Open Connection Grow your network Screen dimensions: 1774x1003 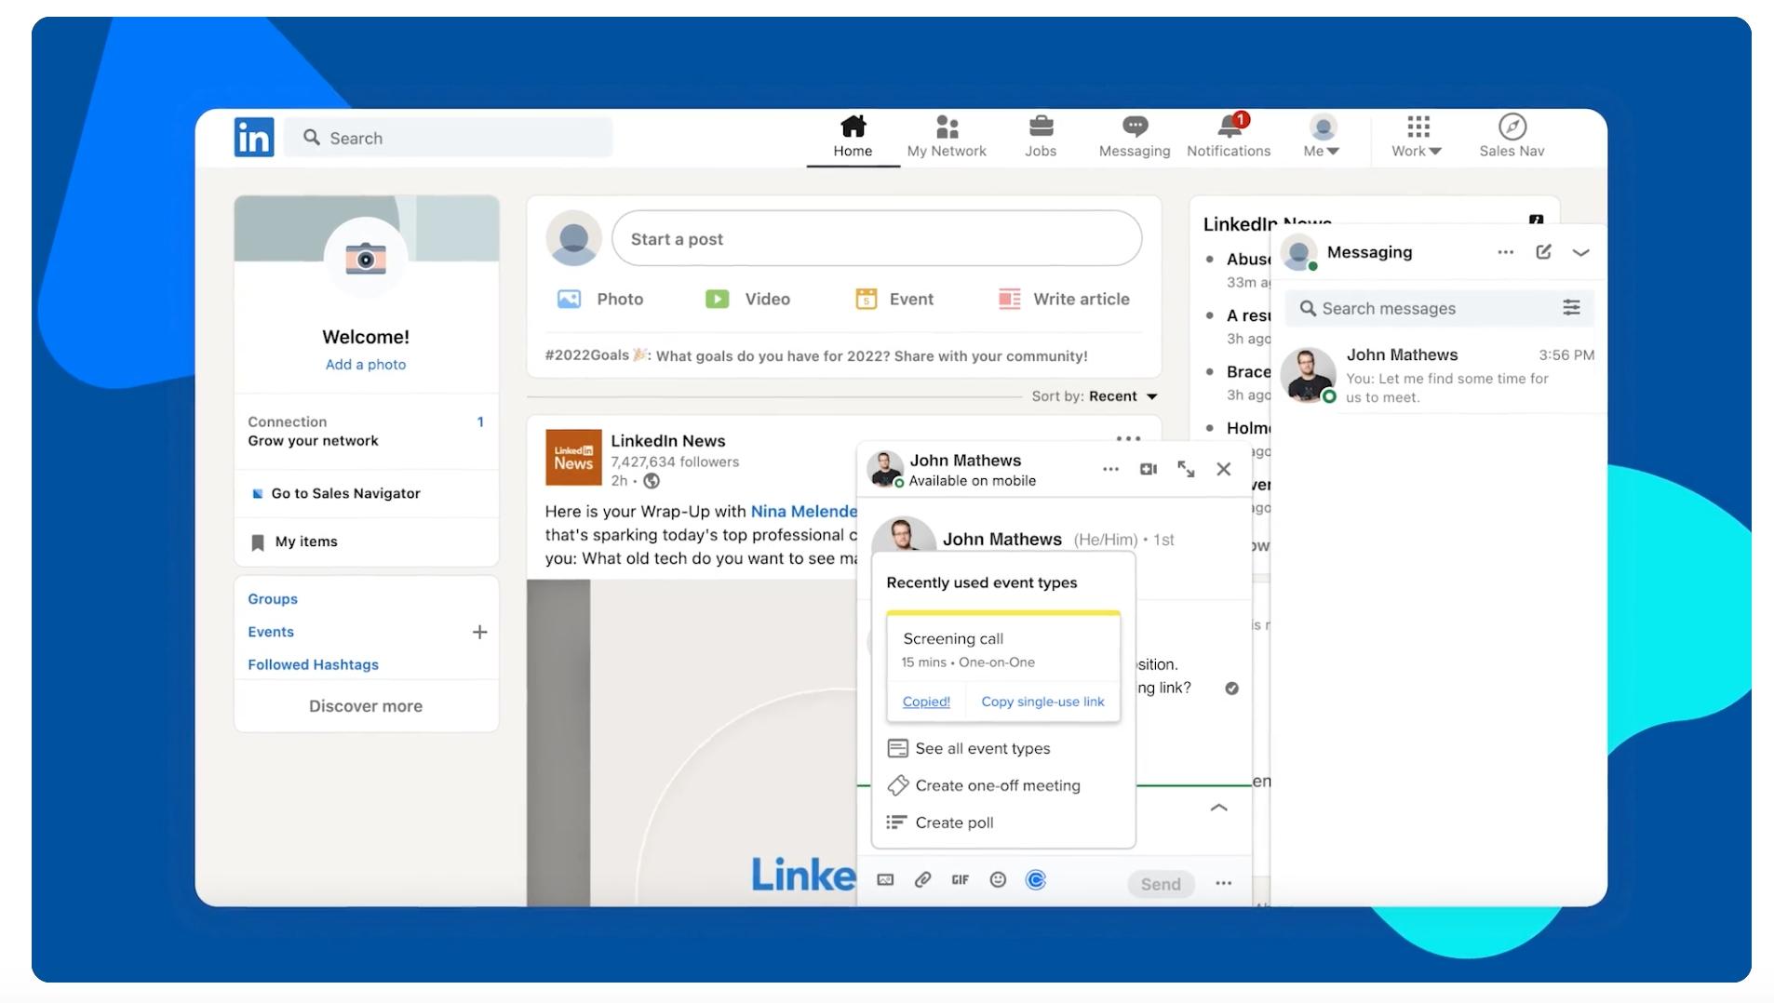click(x=366, y=431)
